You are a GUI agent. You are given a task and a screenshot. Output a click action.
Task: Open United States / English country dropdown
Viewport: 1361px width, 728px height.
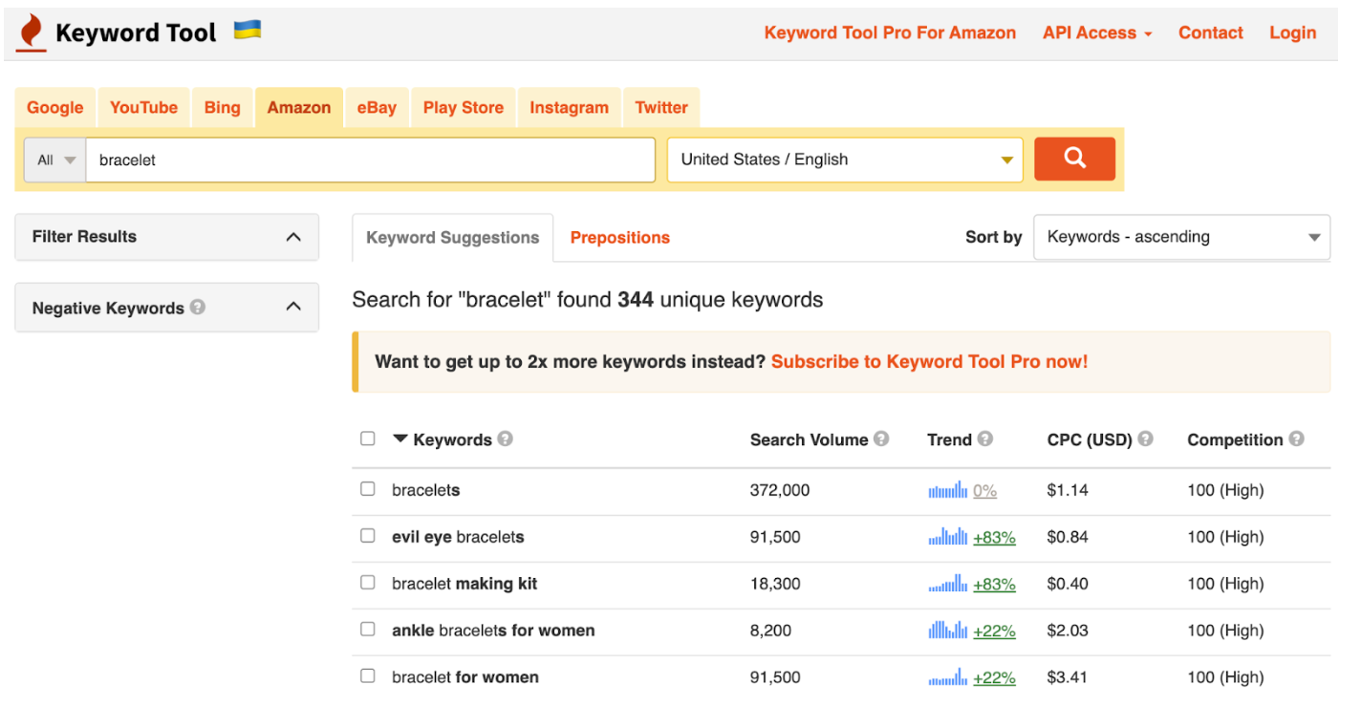(x=845, y=160)
